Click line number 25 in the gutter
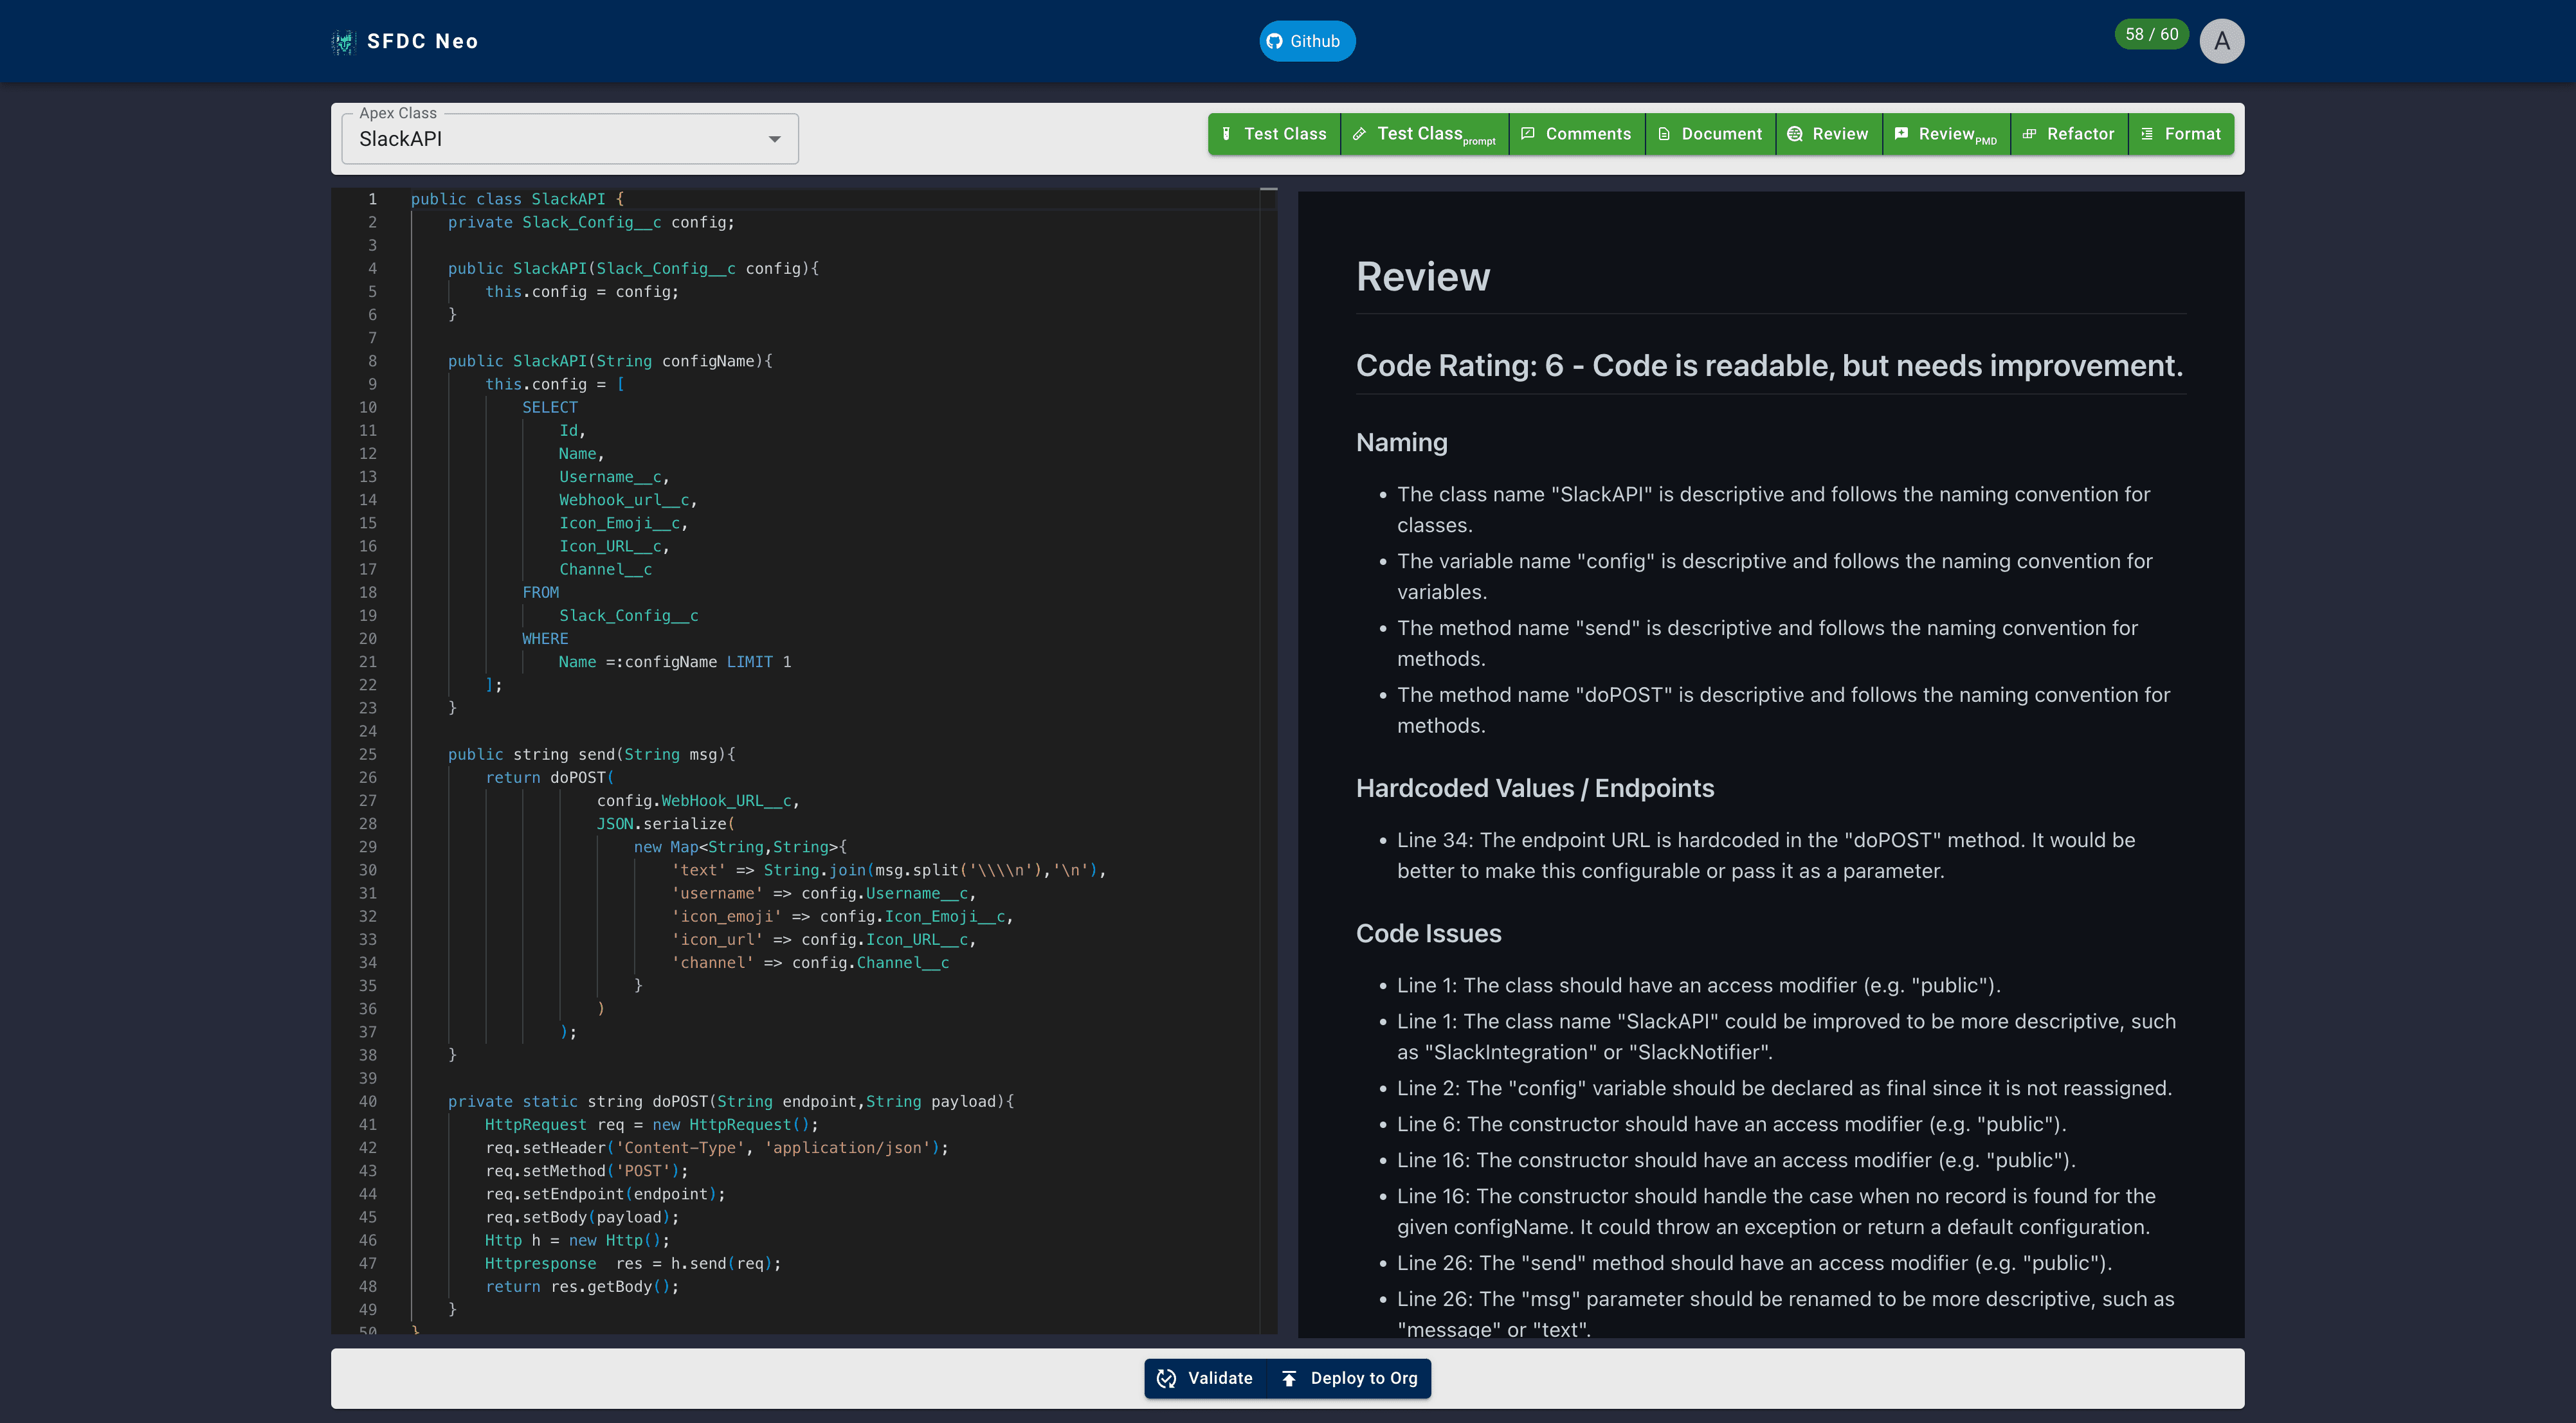 coord(368,755)
